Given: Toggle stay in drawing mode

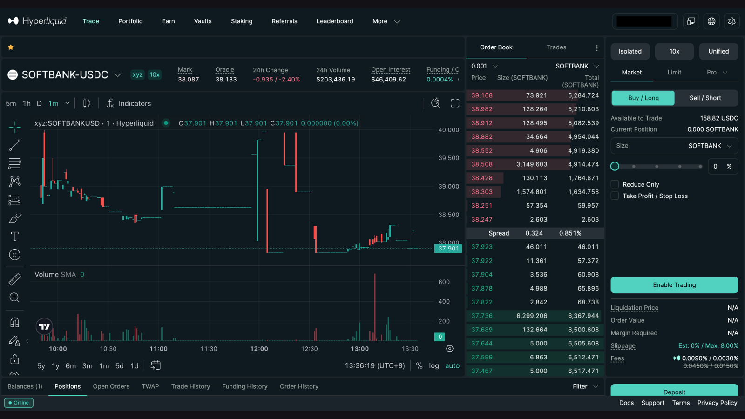Looking at the screenshot, I should pyautogui.click(x=14, y=341).
